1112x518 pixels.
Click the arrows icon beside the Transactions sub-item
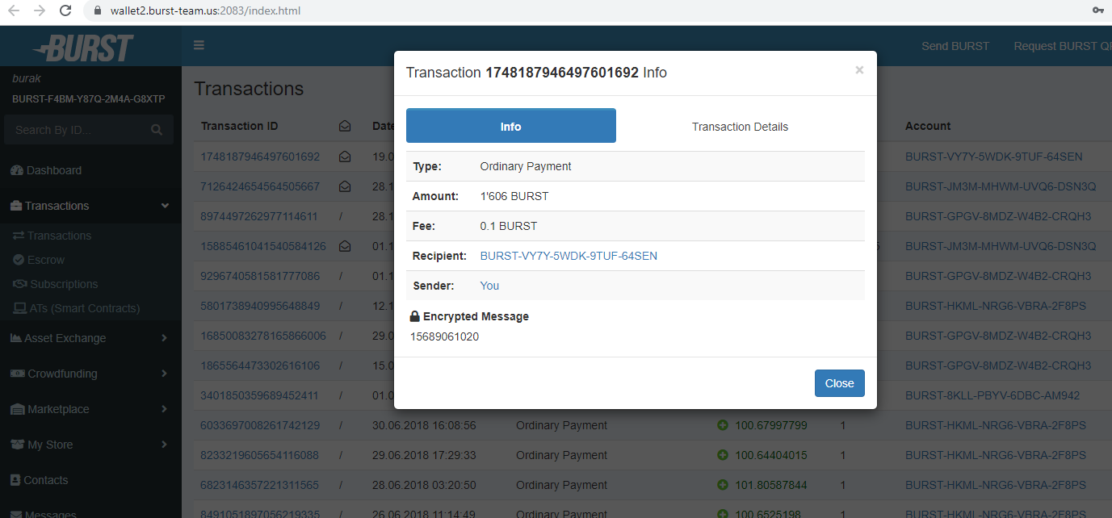point(18,236)
